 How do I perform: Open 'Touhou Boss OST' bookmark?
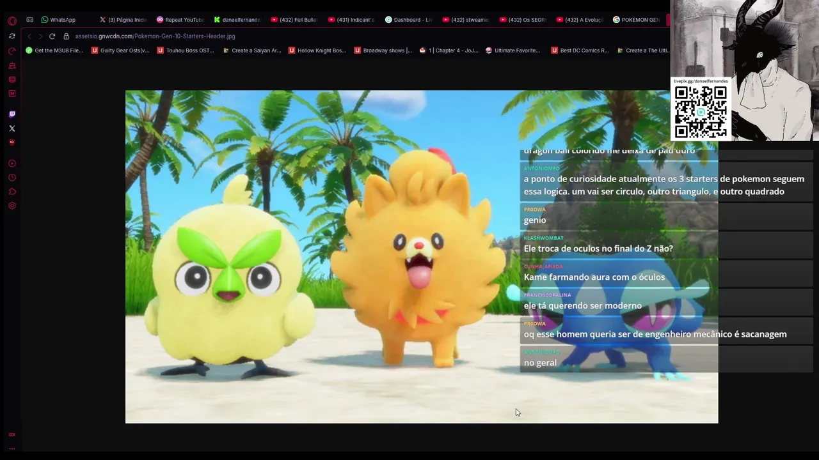(186, 50)
